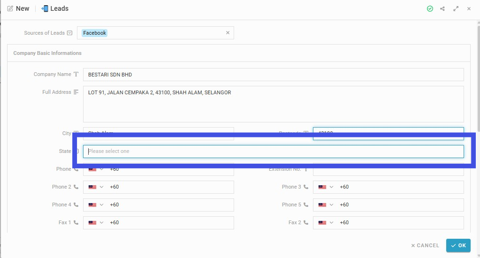Click the Leads module icon

45,8
